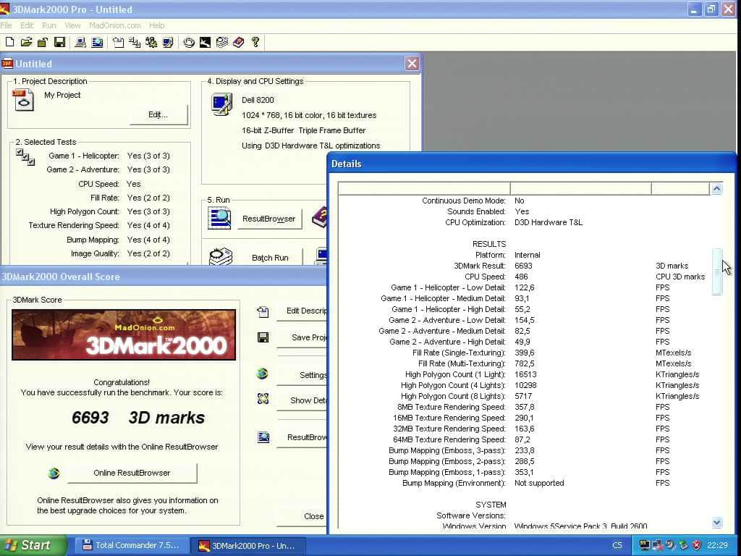Open the View menu
The height and width of the screenshot is (556, 741).
[72, 25]
